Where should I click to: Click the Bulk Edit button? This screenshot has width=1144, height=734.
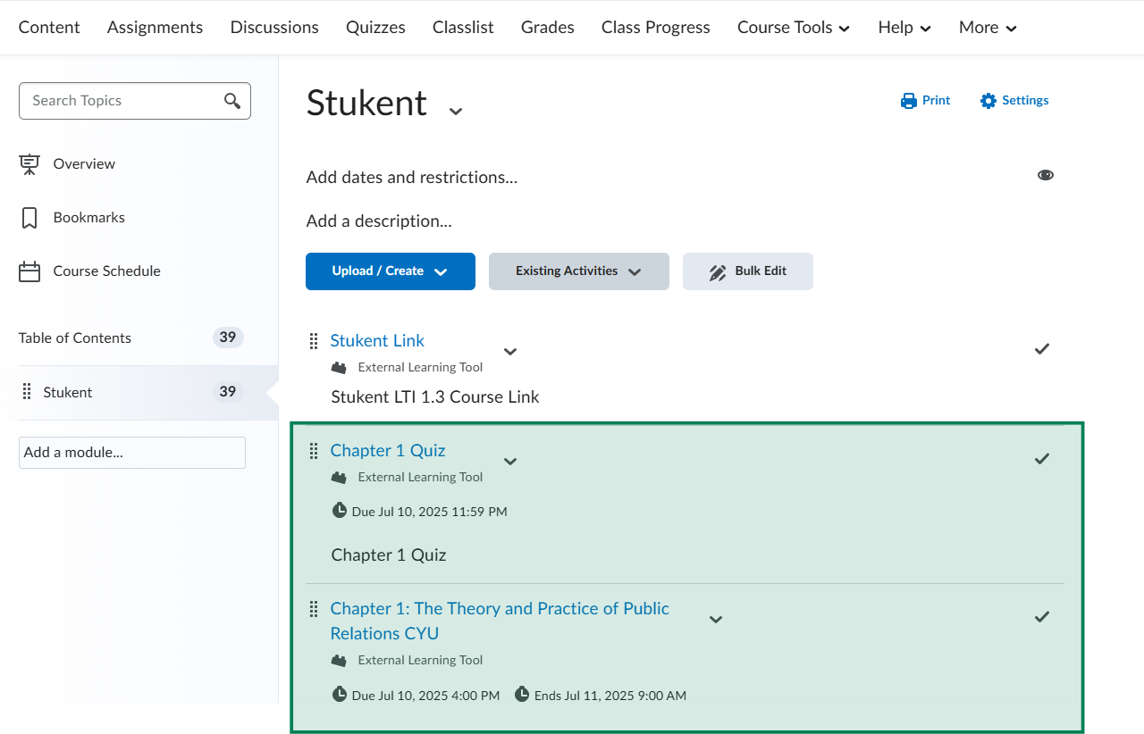point(747,271)
